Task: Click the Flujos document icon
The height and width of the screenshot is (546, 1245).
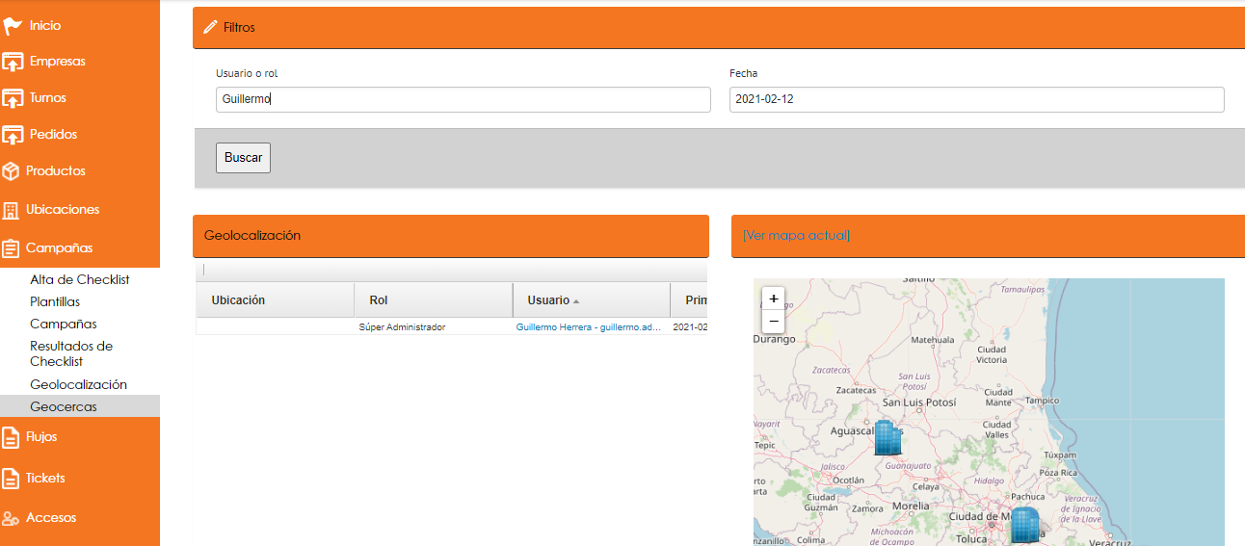Action: click(11, 437)
